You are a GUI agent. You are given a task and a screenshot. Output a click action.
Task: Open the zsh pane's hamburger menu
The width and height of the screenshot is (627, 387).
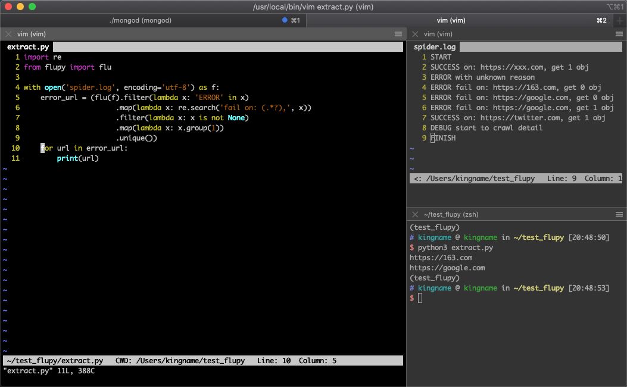[x=619, y=214]
